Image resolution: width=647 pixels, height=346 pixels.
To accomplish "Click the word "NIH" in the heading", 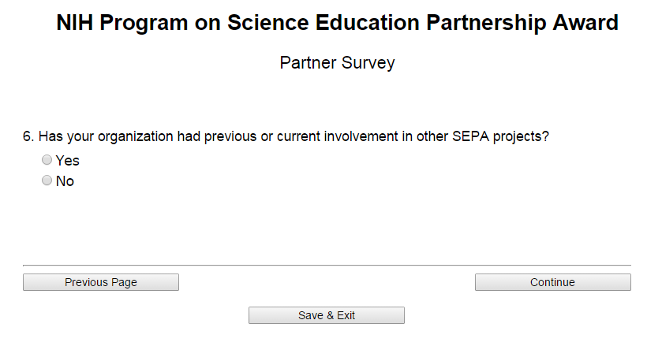I will tap(75, 24).
